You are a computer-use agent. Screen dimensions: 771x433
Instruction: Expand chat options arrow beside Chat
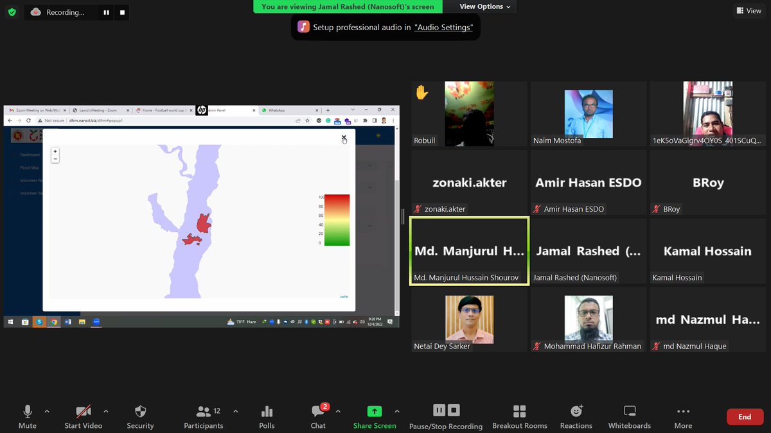click(338, 411)
